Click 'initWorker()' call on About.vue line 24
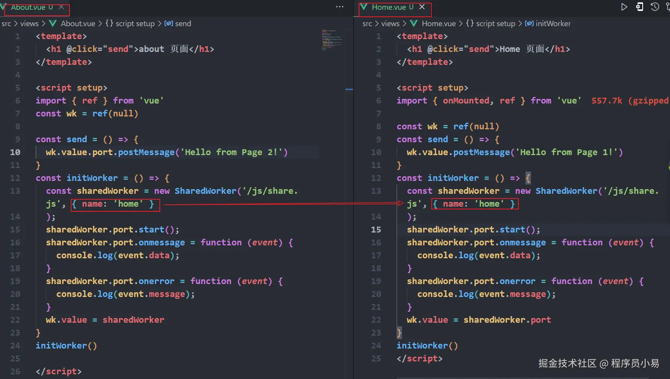Screen dimensions: 670x379 [x=66, y=346]
